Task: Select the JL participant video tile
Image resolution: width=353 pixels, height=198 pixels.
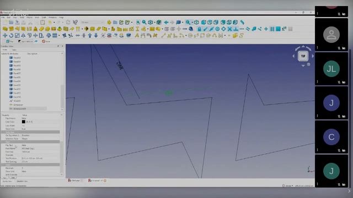Action: [x=331, y=69]
